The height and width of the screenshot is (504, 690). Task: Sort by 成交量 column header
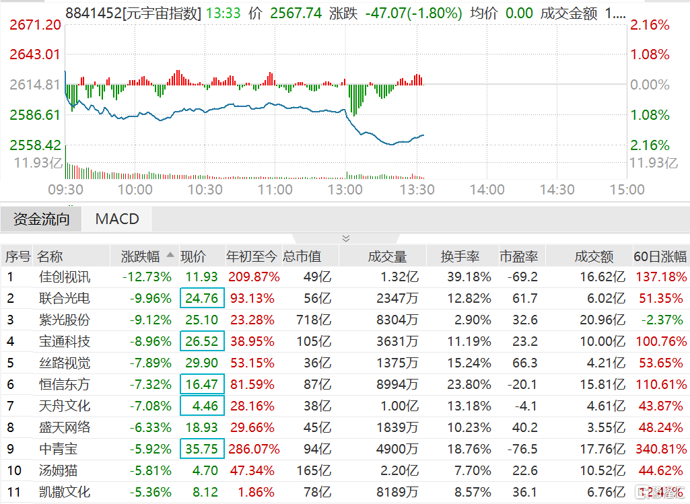pyautogui.click(x=387, y=256)
